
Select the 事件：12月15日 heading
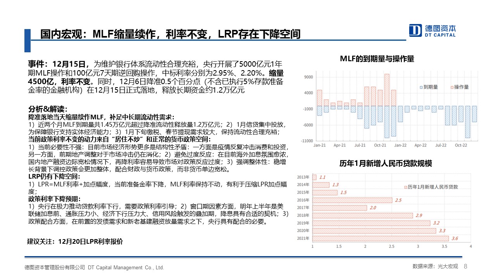coord(59,64)
